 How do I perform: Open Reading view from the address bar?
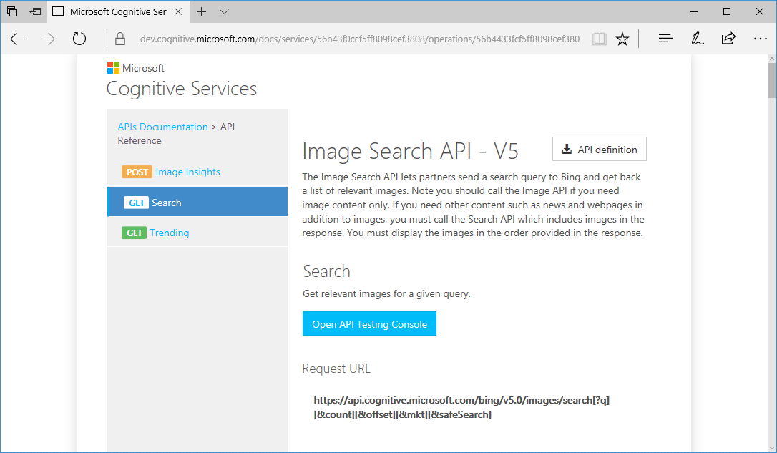(599, 39)
